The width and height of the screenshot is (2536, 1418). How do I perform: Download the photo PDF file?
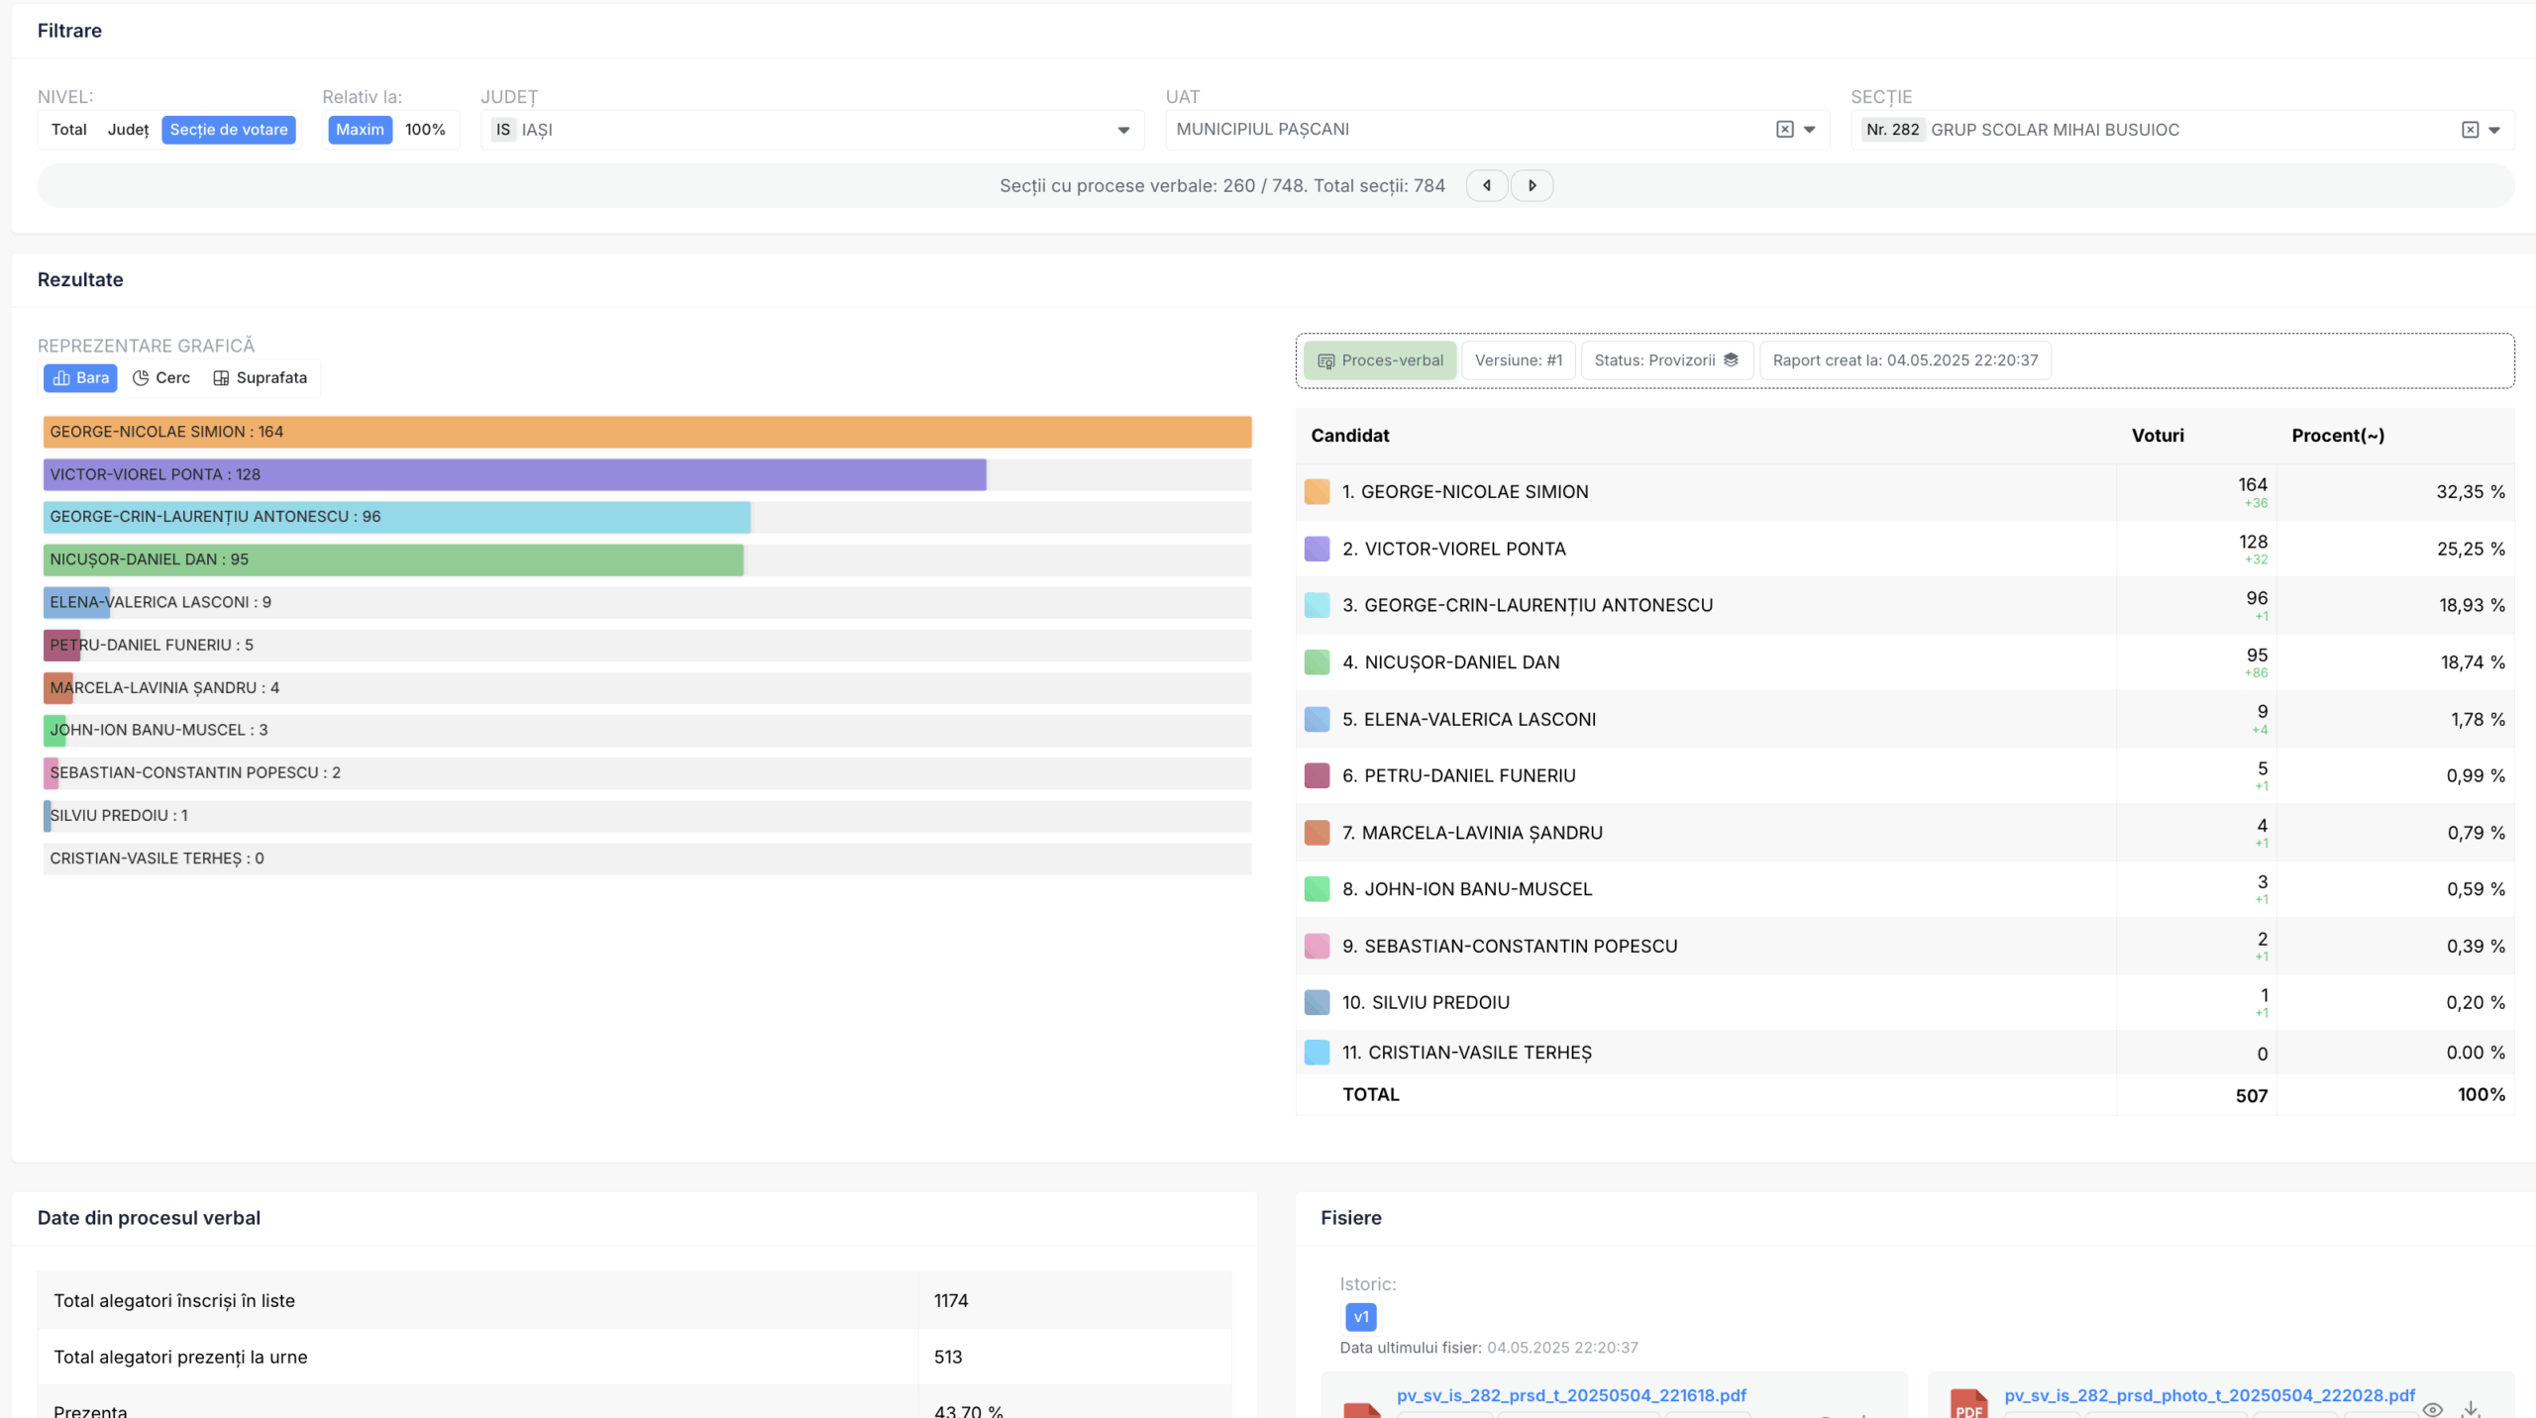coord(2471,1408)
